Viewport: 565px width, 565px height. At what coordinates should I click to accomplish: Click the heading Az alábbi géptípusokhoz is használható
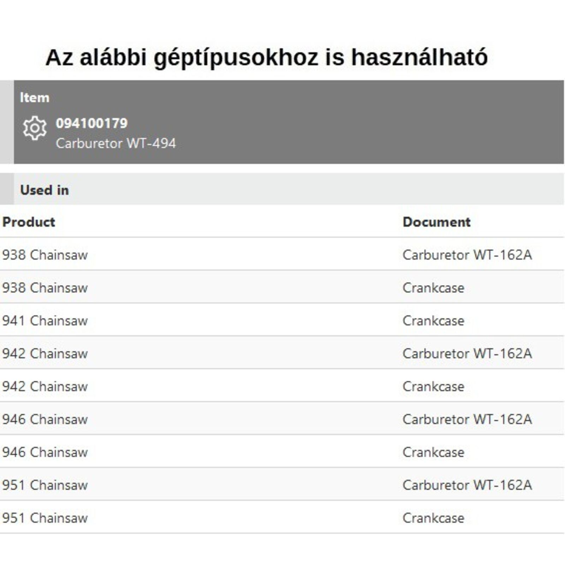coord(267,57)
